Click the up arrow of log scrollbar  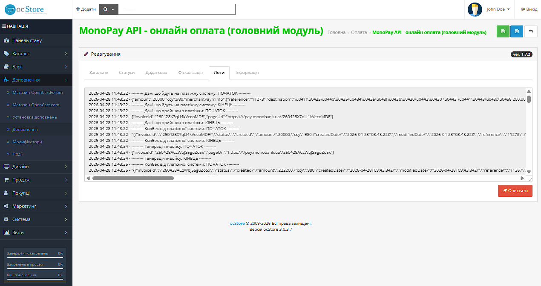tap(529, 92)
